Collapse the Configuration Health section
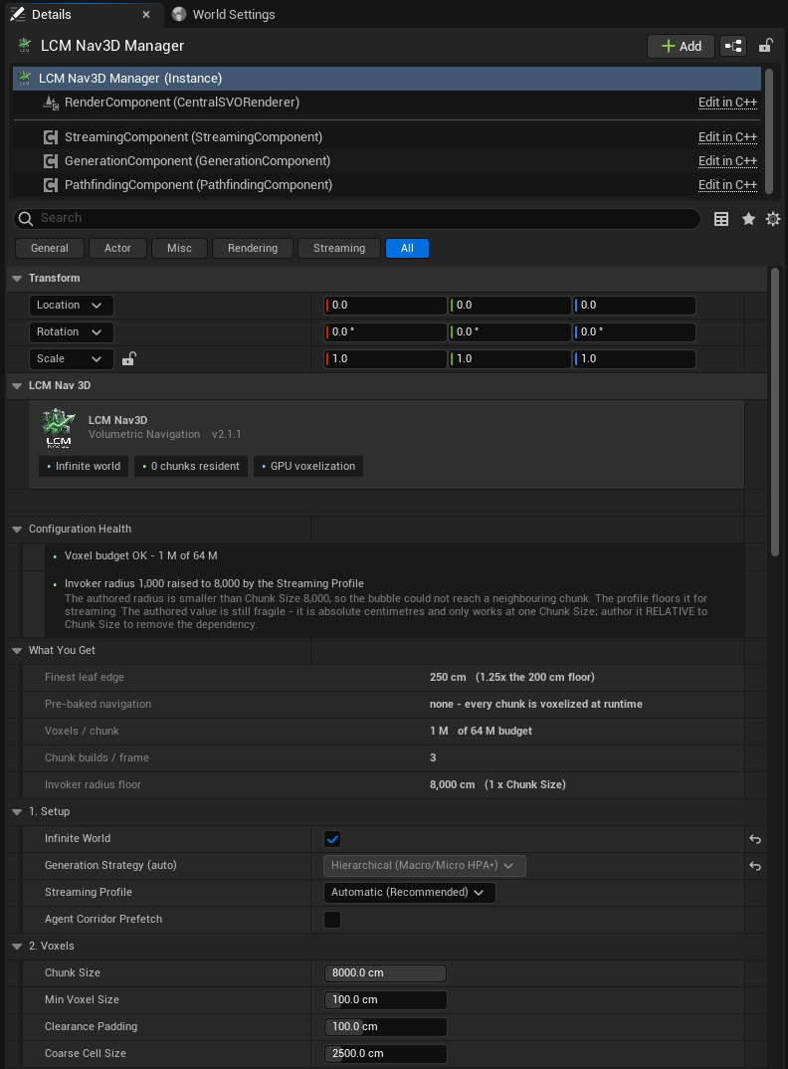 17,530
